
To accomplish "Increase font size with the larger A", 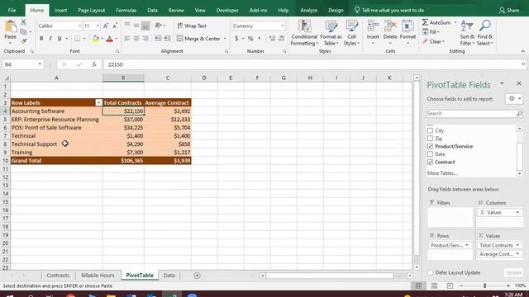I will coord(106,26).
